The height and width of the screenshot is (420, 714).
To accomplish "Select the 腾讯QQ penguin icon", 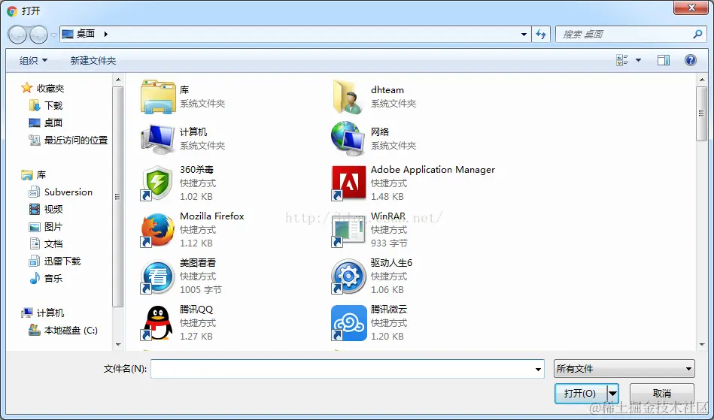I will 157,323.
